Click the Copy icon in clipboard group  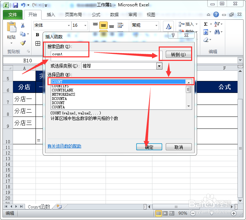23,34
